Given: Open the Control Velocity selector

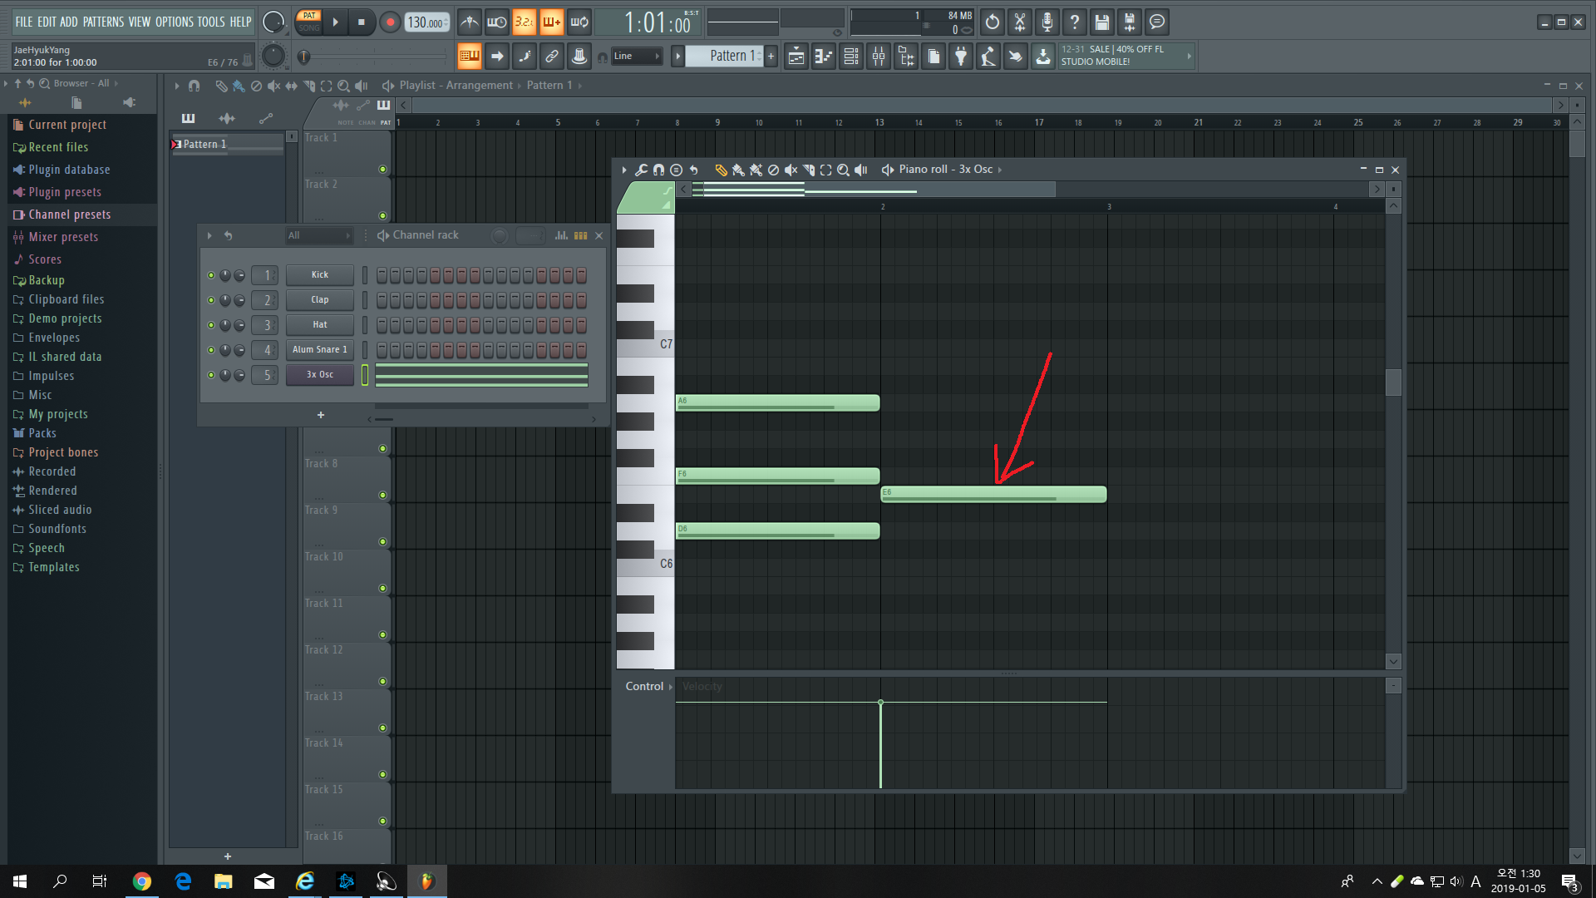Looking at the screenshot, I should click(x=649, y=687).
